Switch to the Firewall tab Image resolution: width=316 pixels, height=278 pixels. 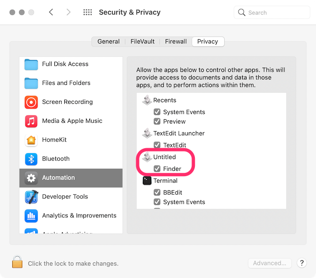pyautogui.click(x=176, y=42)
